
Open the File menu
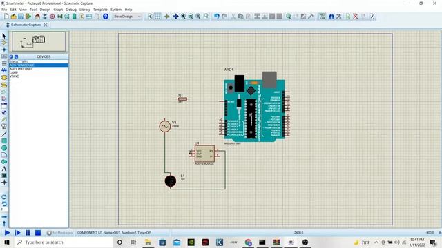[4, 10]
